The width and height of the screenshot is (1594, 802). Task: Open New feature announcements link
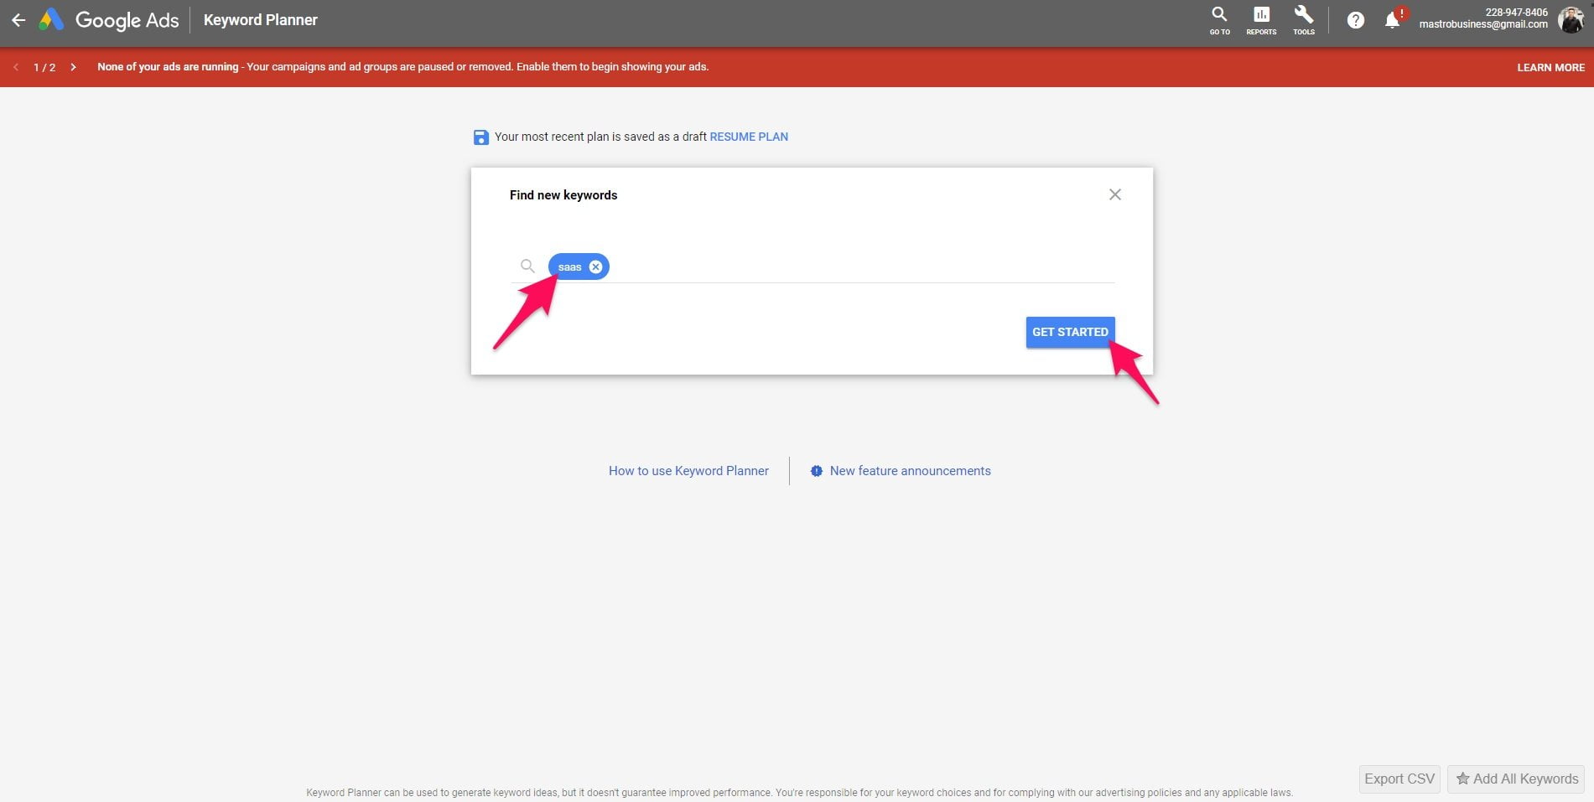(x=910, y=471)
